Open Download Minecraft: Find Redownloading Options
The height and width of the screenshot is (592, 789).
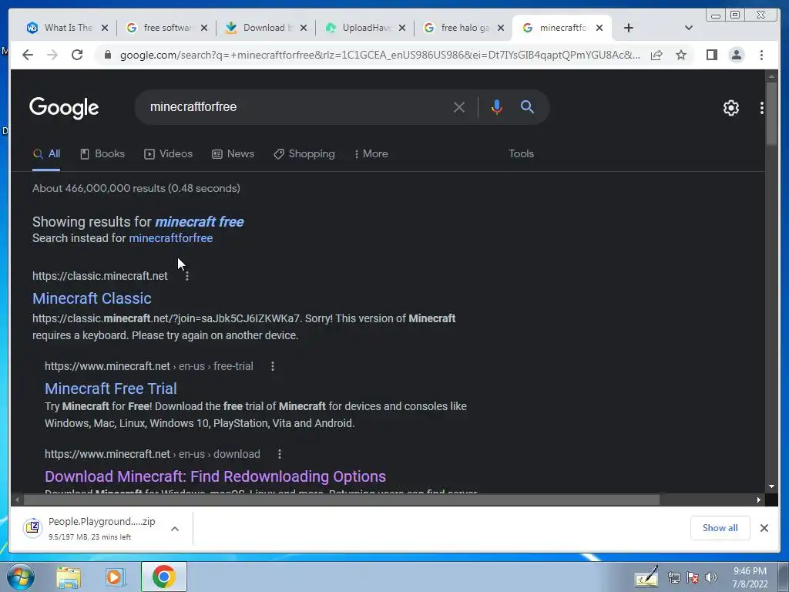click(x=216, y=476)
